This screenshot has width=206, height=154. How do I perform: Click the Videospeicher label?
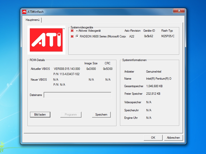click(x=133, y=102)
